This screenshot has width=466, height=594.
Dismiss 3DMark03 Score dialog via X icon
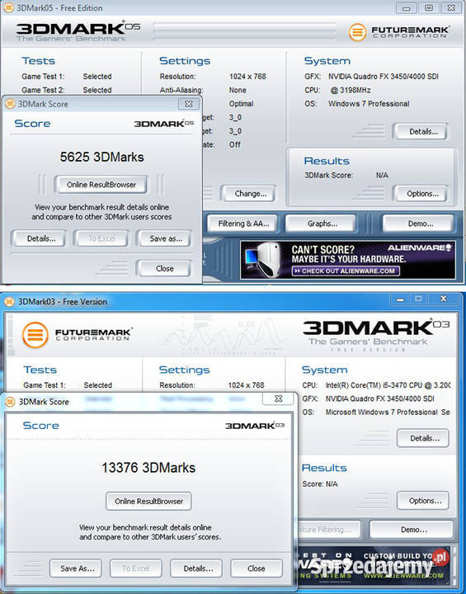[278, 398]
